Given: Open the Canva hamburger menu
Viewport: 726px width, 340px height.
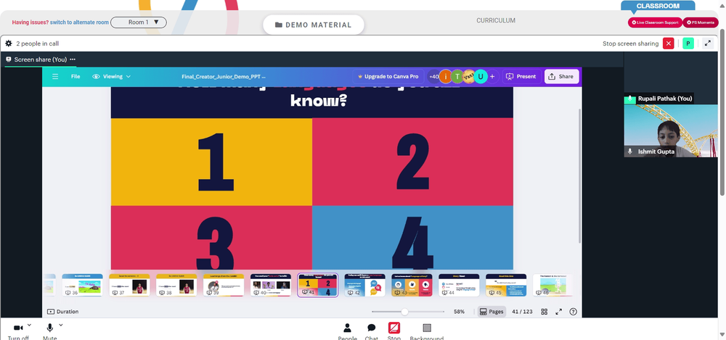Looking at the screenshot, I should 55,76.
